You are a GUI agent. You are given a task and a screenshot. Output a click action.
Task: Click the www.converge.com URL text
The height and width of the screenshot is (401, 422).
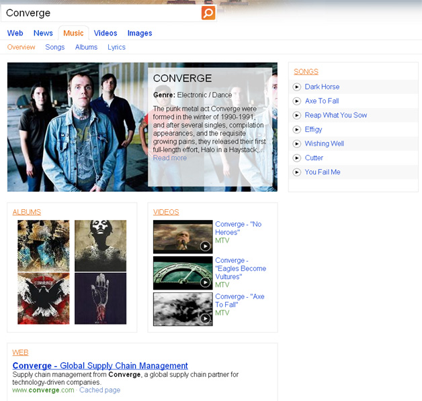(x=43, y=390)
